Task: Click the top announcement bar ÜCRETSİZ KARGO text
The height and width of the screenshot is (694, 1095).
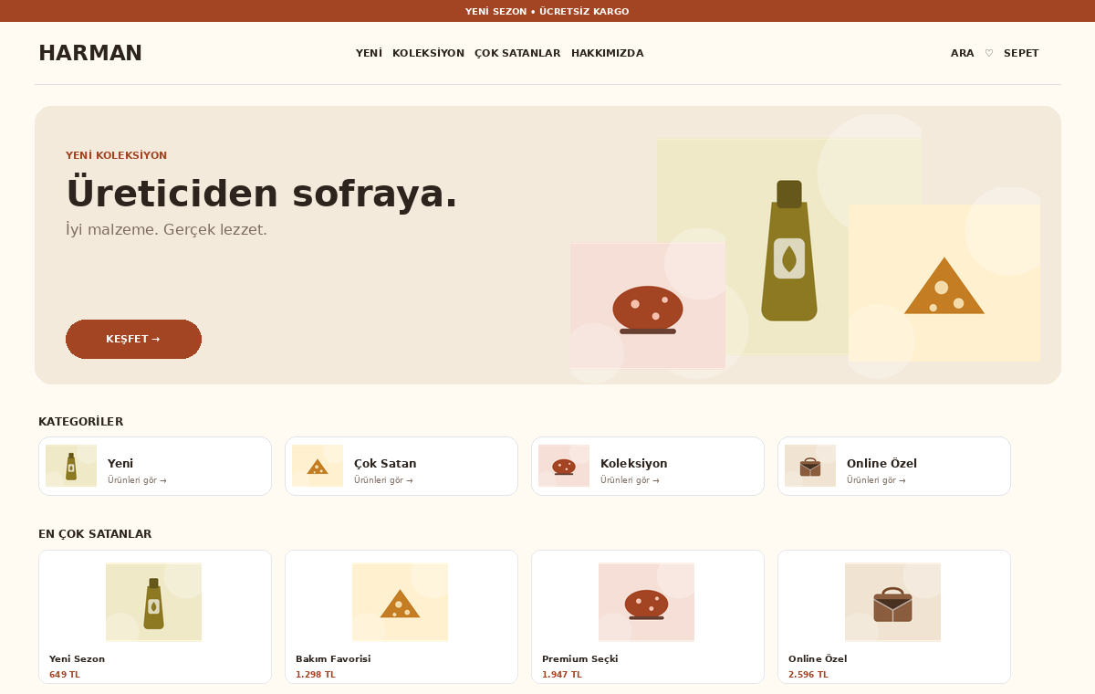Action: [x=584, y=11]
